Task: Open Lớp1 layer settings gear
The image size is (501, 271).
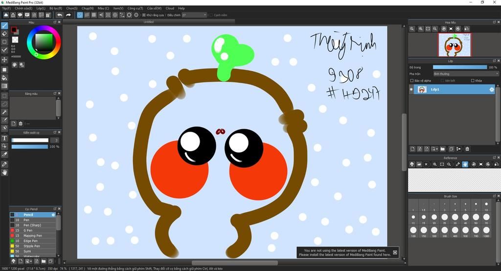Action: [x=492, y=90]
